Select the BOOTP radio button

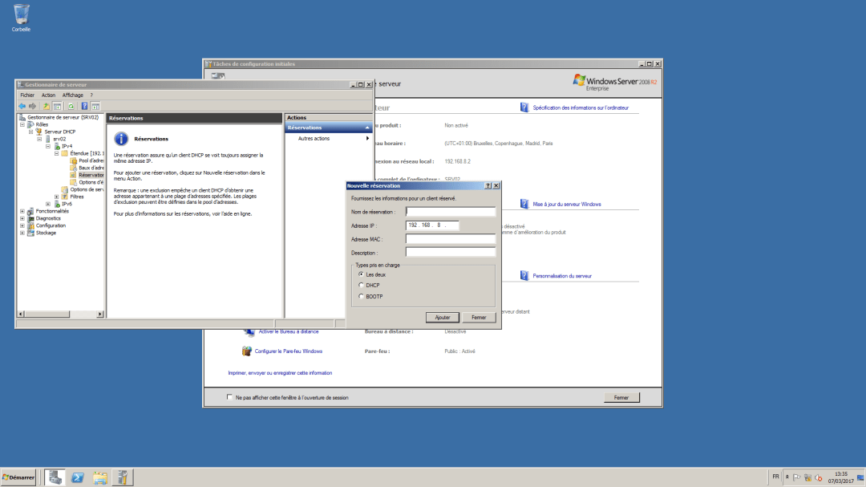(x=361, y=296)
